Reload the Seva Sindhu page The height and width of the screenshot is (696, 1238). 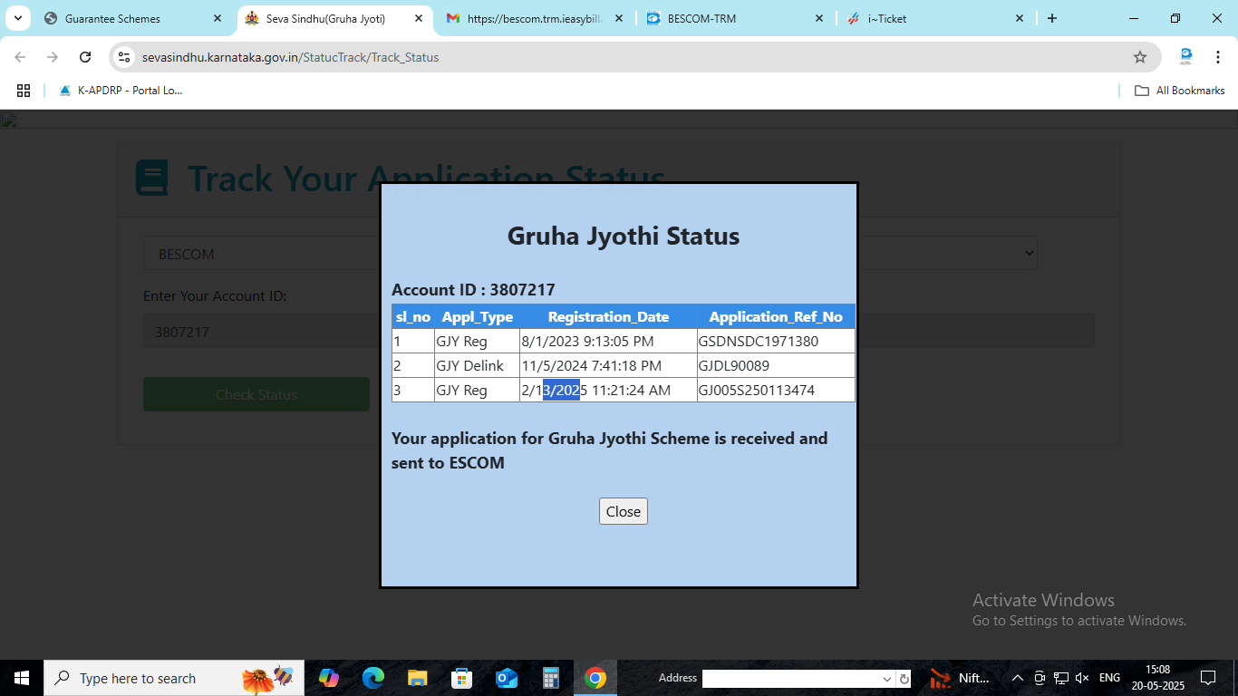pyautogui.click(x=85, y=57)
